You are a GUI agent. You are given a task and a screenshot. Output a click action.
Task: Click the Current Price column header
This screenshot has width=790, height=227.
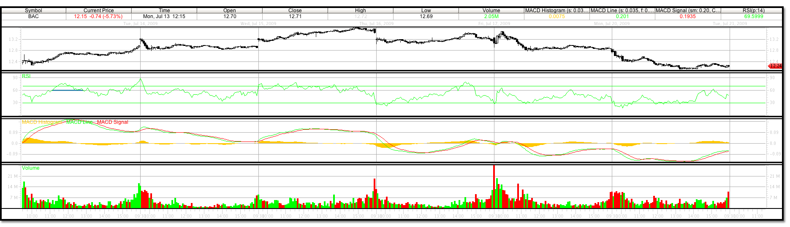(98, 11)
